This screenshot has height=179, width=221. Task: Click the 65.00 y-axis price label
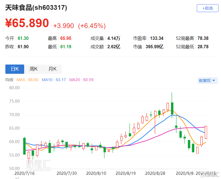pyautogui.click(x=14, y=128)
